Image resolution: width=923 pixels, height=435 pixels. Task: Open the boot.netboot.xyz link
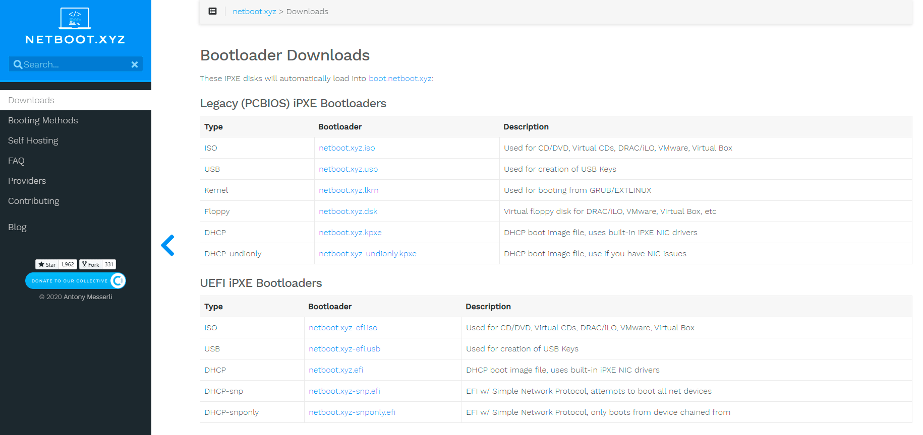pos(400,79)
